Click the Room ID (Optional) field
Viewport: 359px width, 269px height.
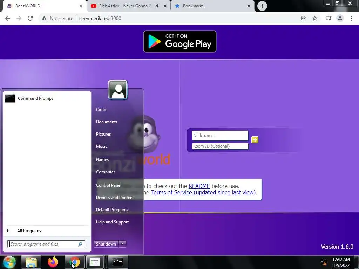point(220,146)
